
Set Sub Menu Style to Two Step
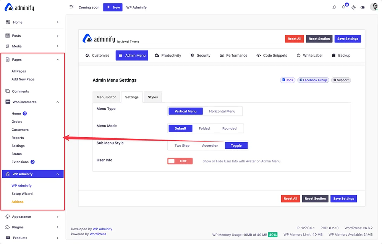(x=182, y=146)
